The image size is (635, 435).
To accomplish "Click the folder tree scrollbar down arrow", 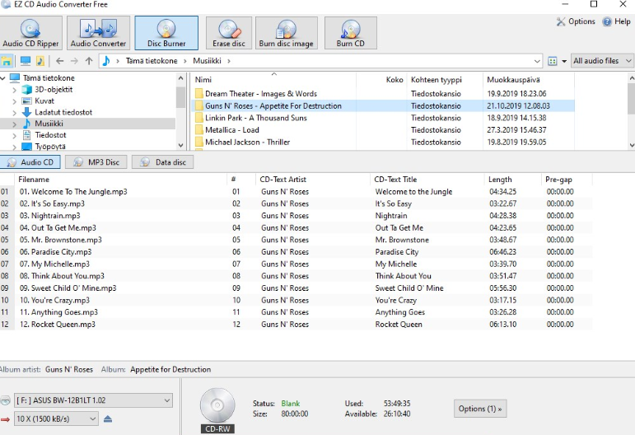I will (x=180, y=145).
